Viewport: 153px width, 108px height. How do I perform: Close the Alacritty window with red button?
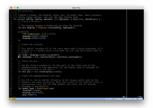click(x=11, y=8)
